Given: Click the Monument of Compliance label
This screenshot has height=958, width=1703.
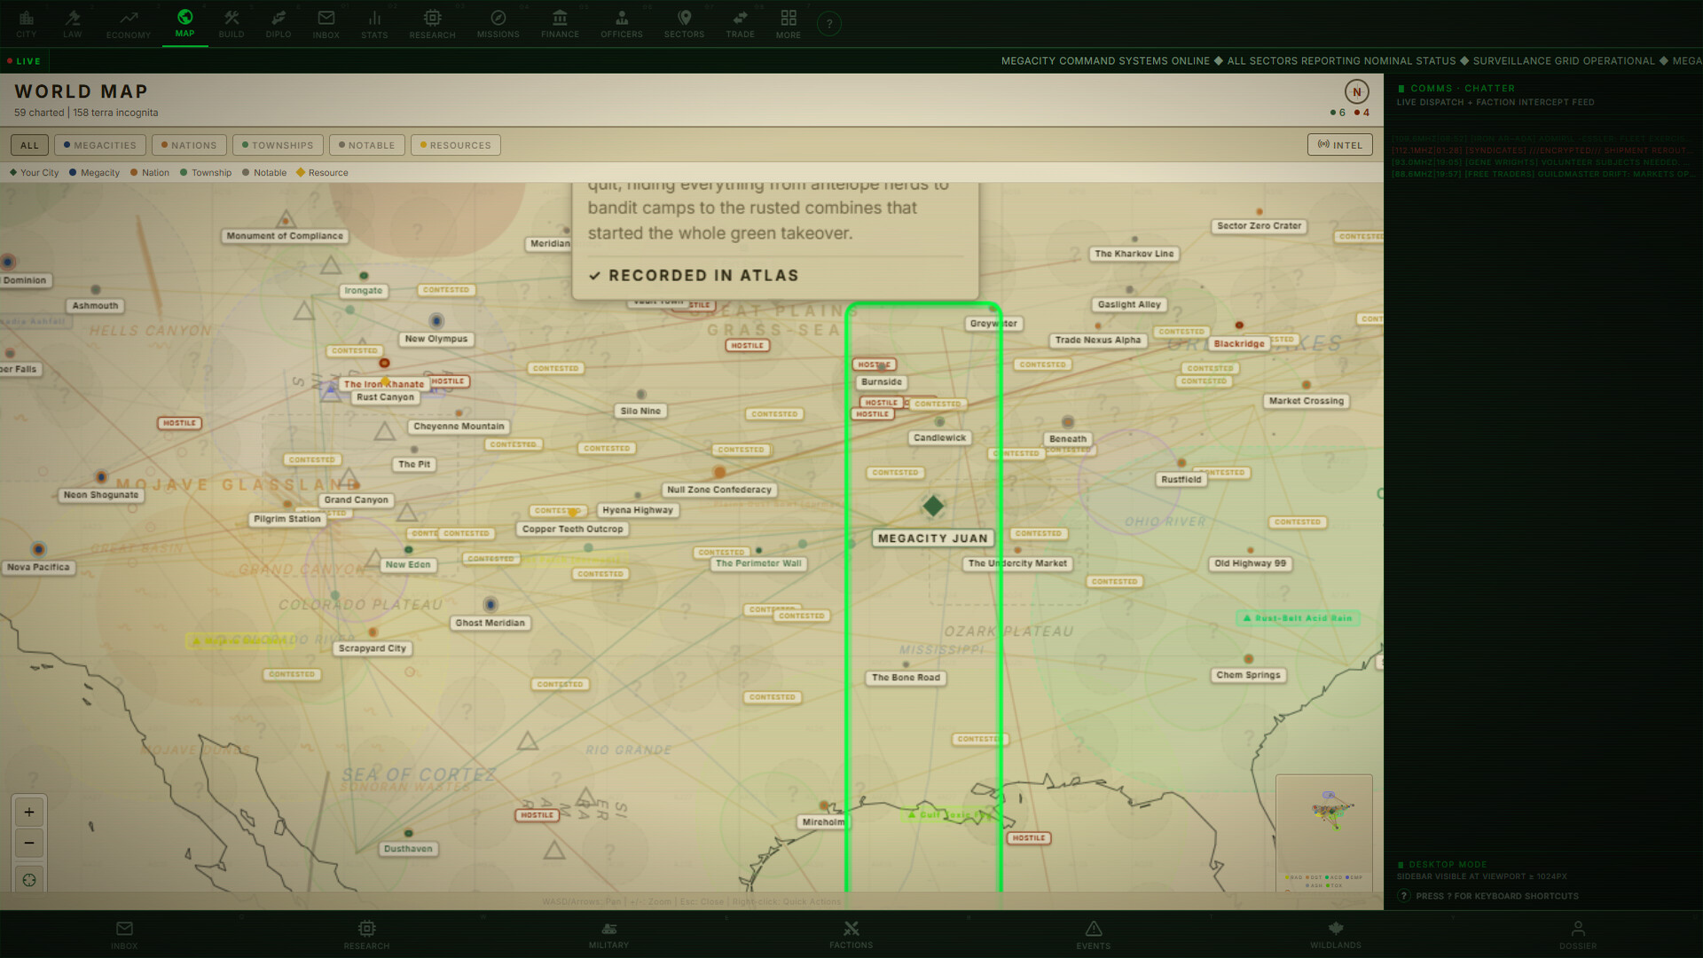Looking at the screenshot, I should point(285,236).
